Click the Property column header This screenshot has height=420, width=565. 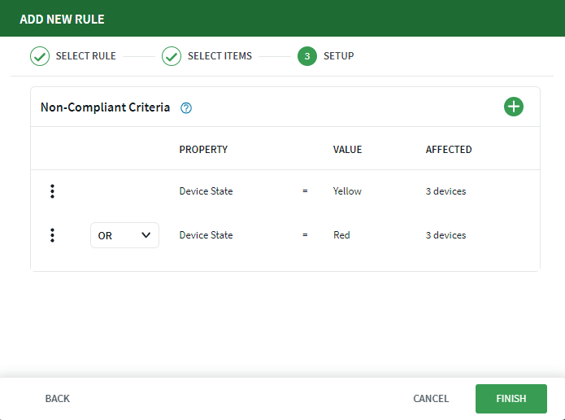click(x=203, y=150)
